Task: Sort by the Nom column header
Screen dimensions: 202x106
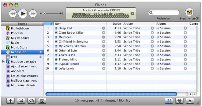Action: (x=80, y=24)
